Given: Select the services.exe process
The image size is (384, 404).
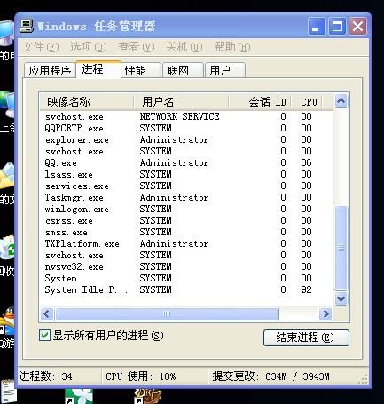Looking at the screenshot, I should point(187,186).
